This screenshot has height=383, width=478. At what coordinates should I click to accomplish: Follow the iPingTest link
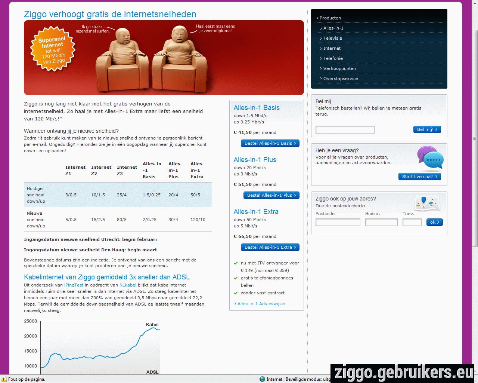[74, 285]
